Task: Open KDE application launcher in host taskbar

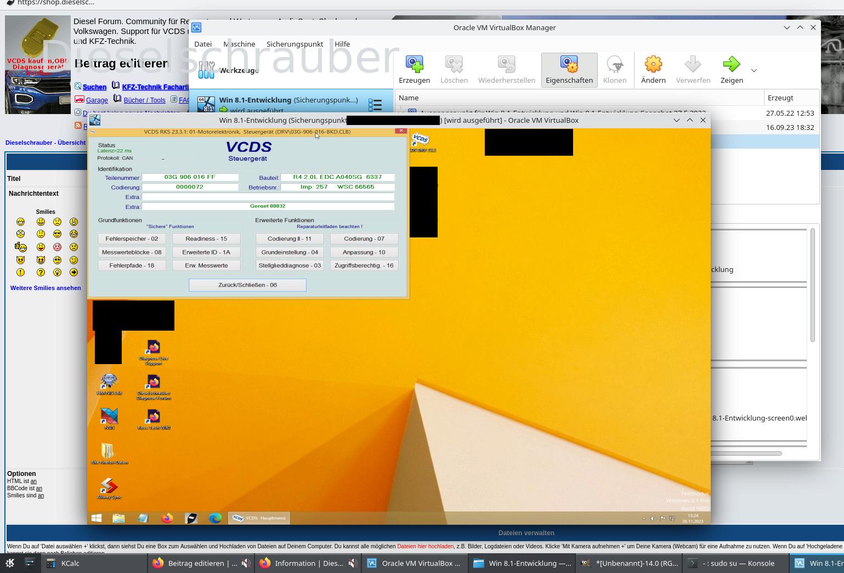Action: 9,563
